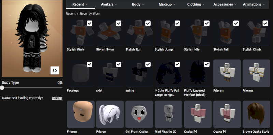
Task: Wear the Osaka [-] pink outfit
Action: tap(227, 114)
